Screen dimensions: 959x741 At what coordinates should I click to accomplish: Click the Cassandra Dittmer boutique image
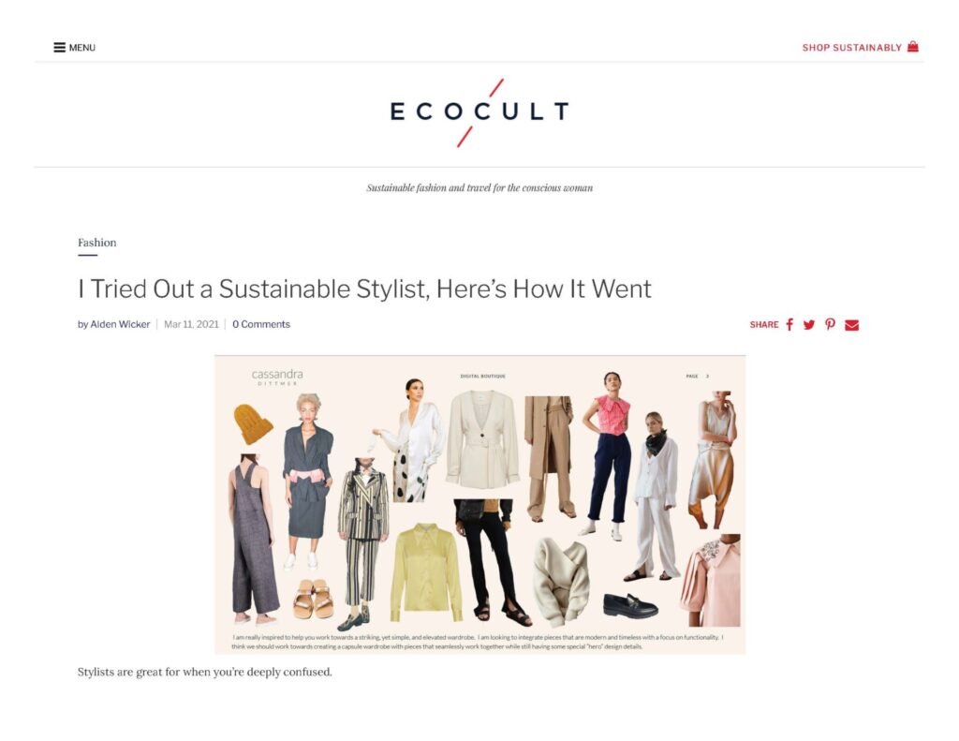[480, 505]
